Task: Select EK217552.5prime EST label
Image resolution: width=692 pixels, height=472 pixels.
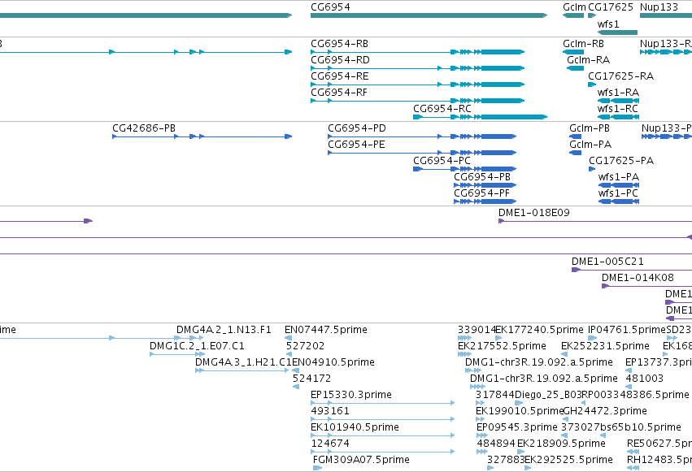Action: pyautogui.click(x=502, y=346)
